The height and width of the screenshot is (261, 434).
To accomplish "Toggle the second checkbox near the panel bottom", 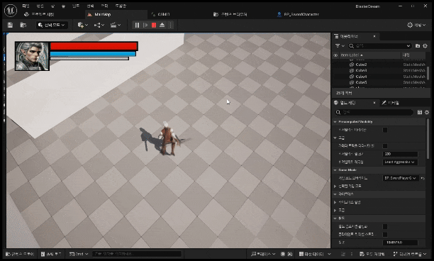I will 385,235.
